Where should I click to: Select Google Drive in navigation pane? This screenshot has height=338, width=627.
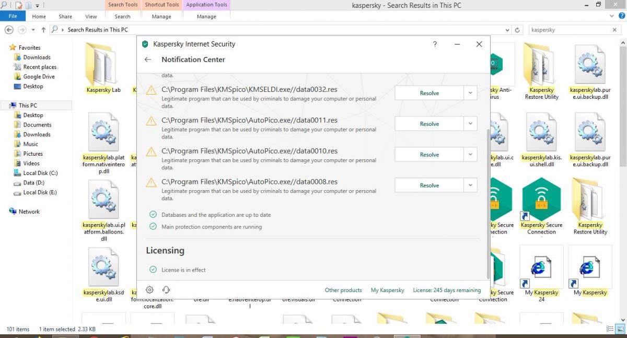[x=39, y=77]
